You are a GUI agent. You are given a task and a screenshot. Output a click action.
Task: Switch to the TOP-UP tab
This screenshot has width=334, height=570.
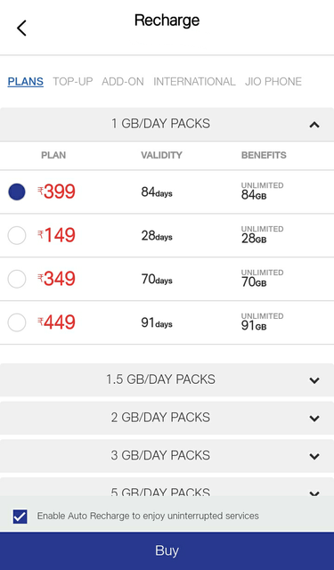point(73,81)
